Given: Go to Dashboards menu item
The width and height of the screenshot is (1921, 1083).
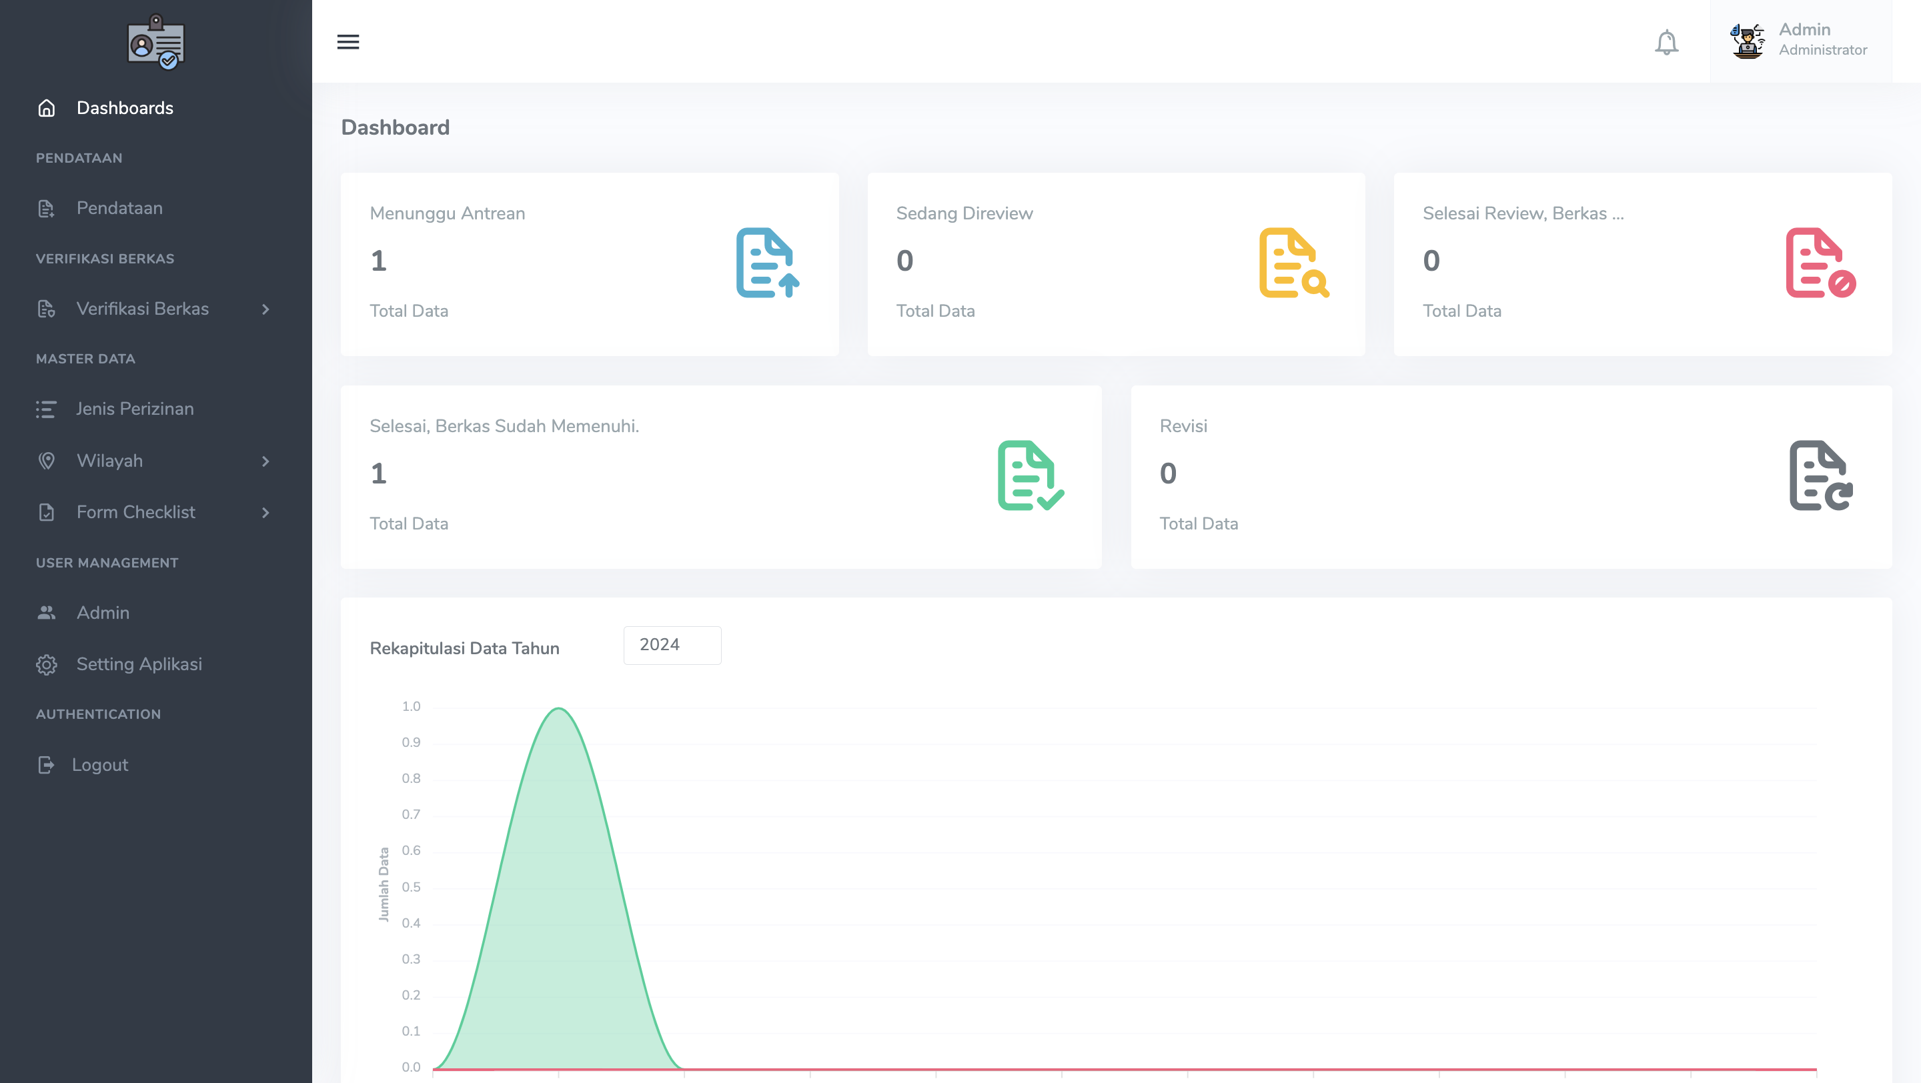Looking at the screenshot, I should point(125,108).
